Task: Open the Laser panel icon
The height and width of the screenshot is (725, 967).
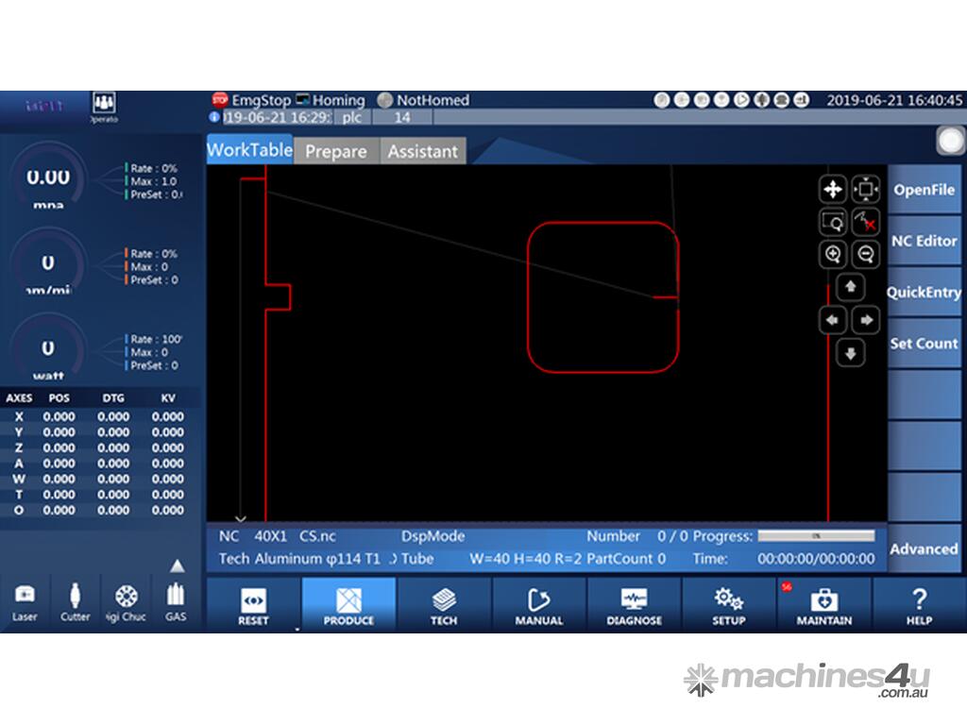Action: click(25, 597)
